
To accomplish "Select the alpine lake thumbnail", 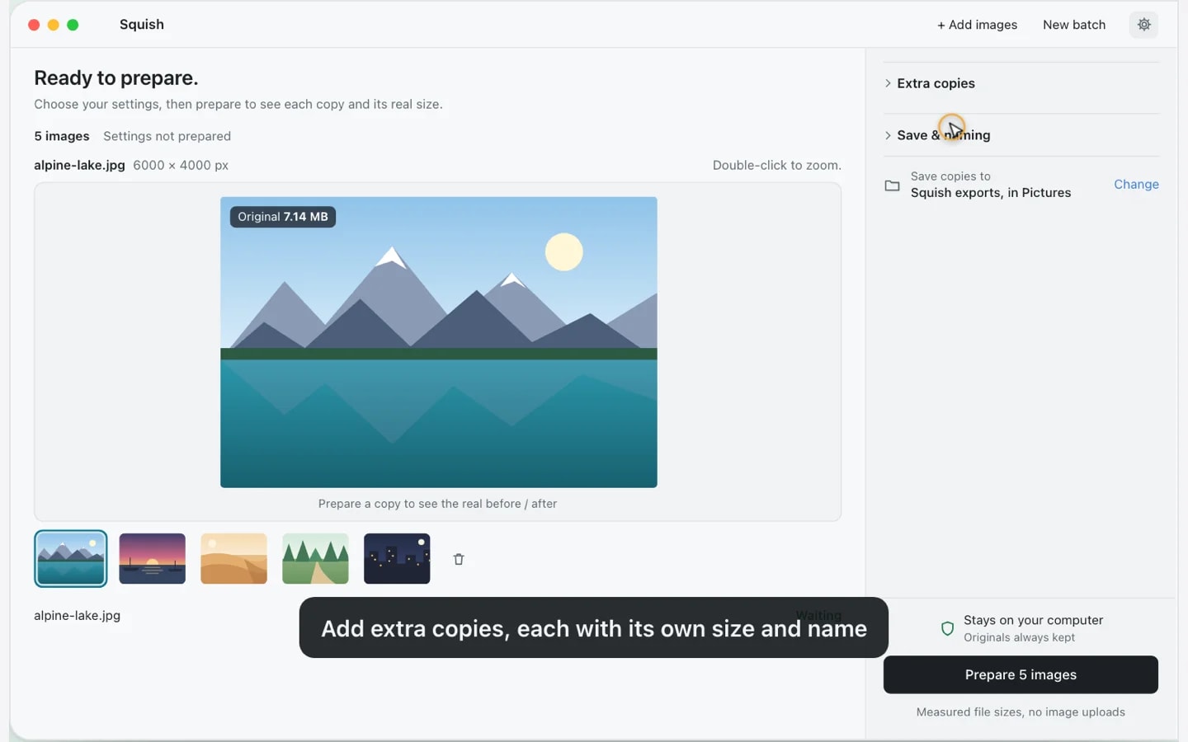I will tap(71, 558).
